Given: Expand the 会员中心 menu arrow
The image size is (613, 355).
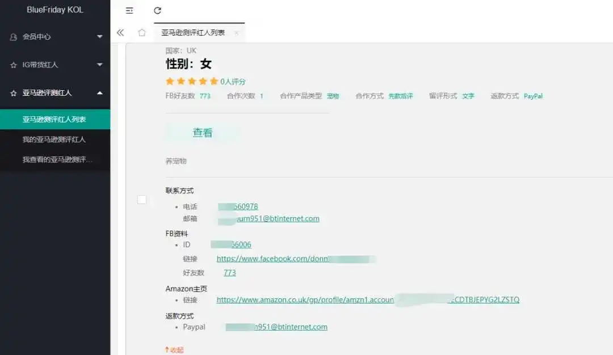Looking at the screenshot, I should pos(100,36).
